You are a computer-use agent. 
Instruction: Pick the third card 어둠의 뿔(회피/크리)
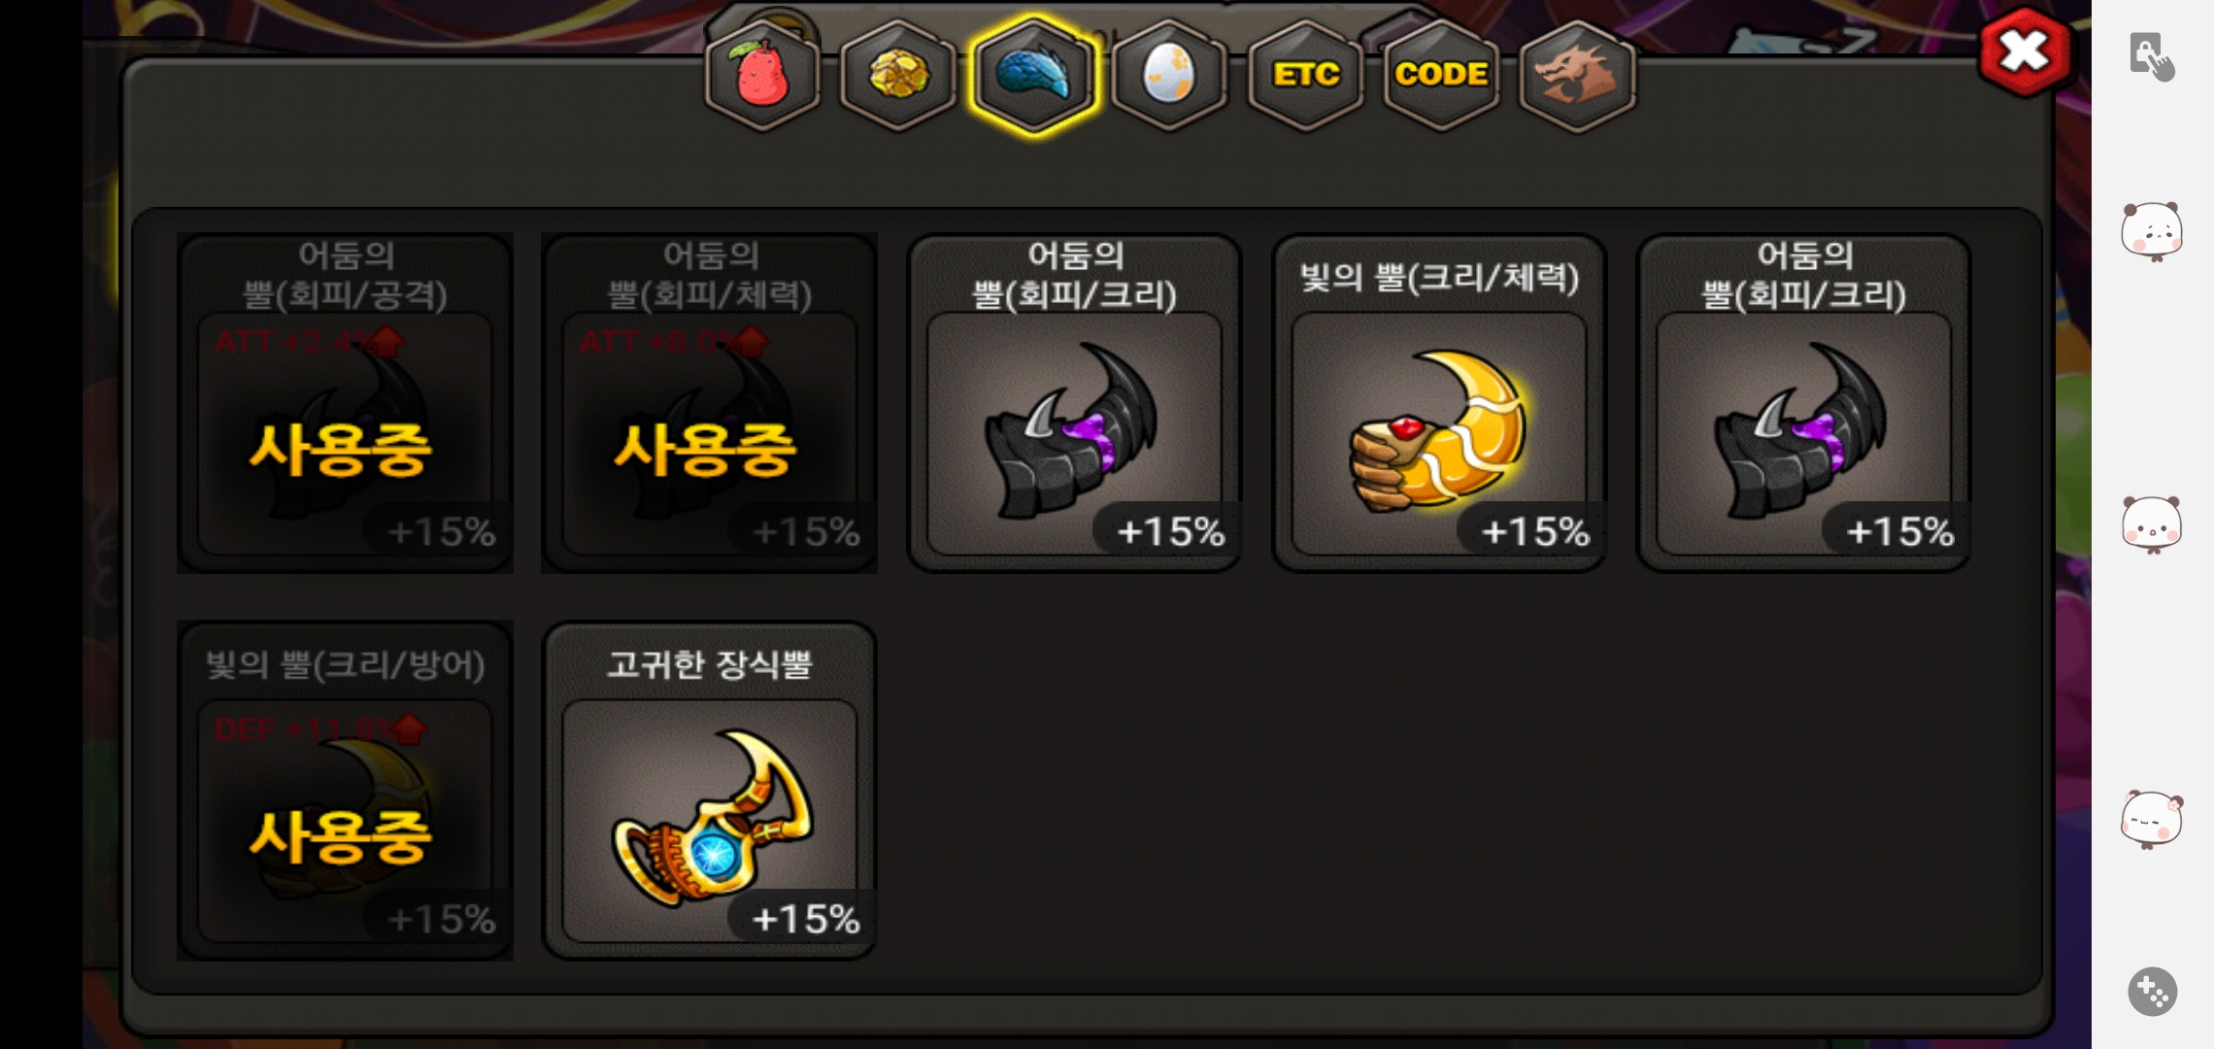click(x=1074, y=402)
